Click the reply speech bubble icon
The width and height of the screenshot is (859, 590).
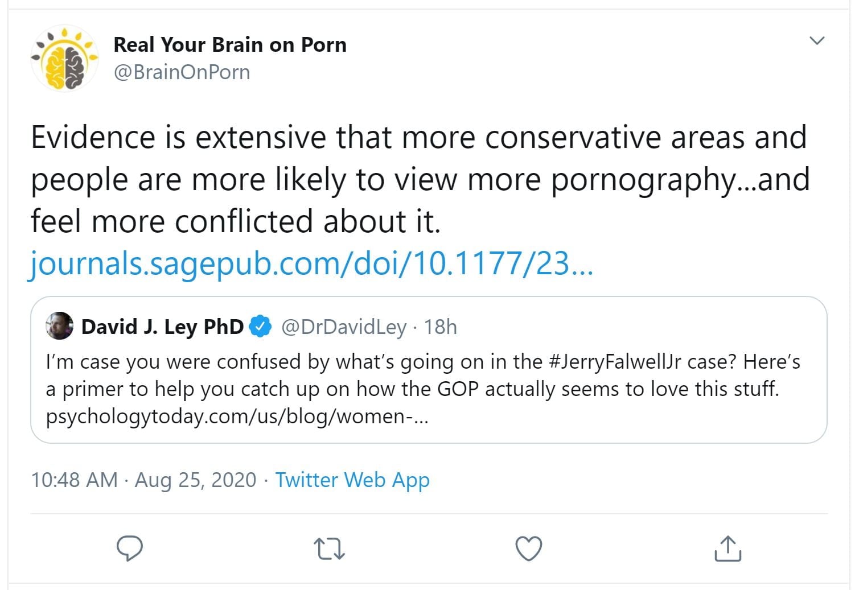[129, 548]
